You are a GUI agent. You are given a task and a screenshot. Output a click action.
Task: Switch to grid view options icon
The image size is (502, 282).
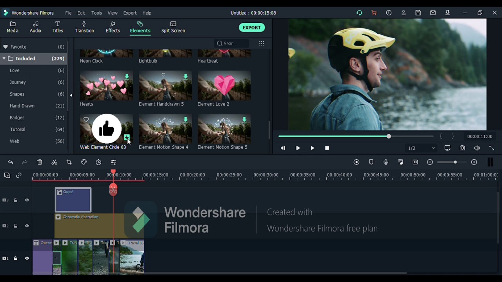click(x=262, y=43)
